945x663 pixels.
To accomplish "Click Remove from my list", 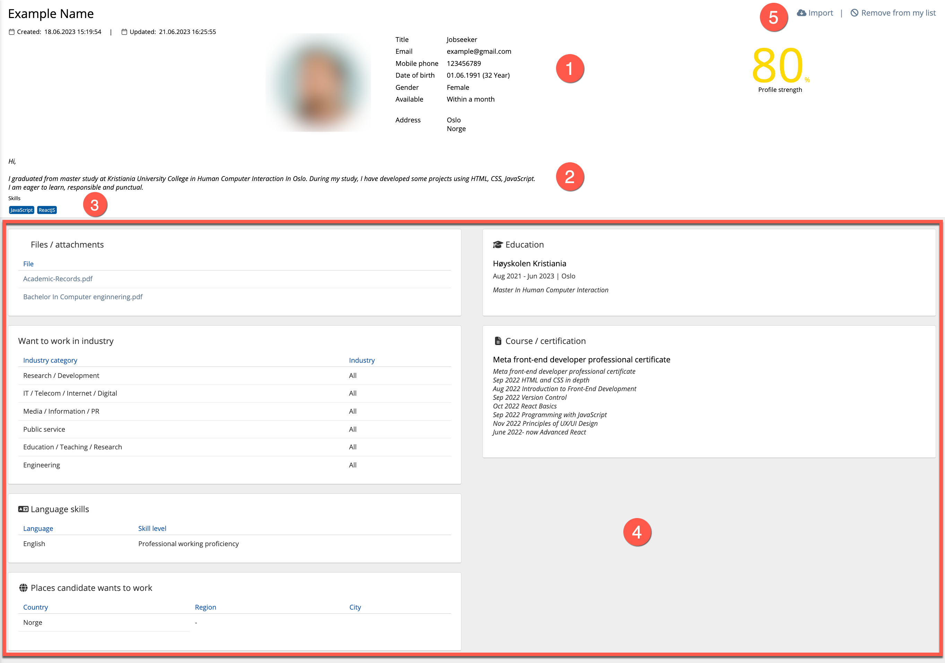I will pyautogui.click(x=893, y=13).
